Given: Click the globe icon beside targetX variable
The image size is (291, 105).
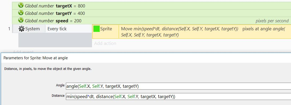Looking at the screenshot, I should (21, 5).
